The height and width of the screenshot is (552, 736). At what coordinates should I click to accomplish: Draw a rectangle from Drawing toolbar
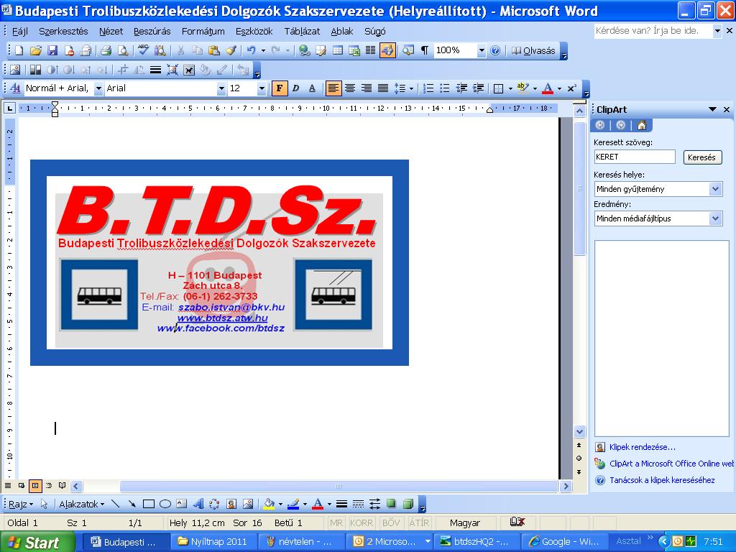149,504
